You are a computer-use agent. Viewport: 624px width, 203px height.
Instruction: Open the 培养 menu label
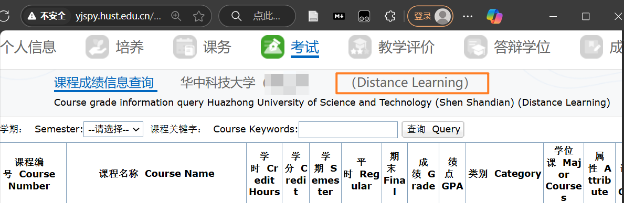click(130, 47)
